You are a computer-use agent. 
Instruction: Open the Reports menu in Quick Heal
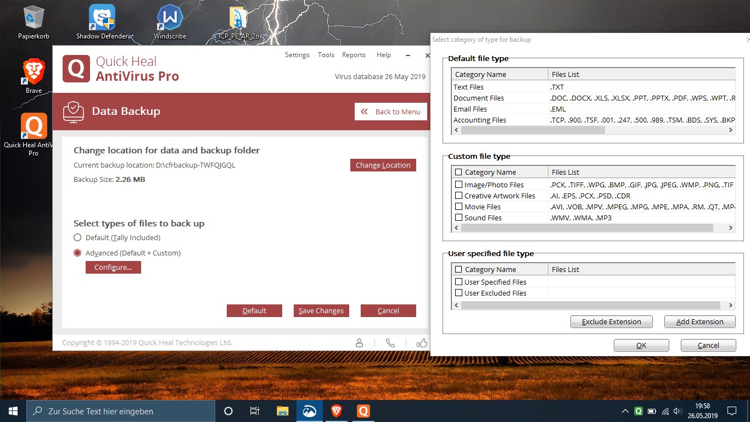(354, 55)
